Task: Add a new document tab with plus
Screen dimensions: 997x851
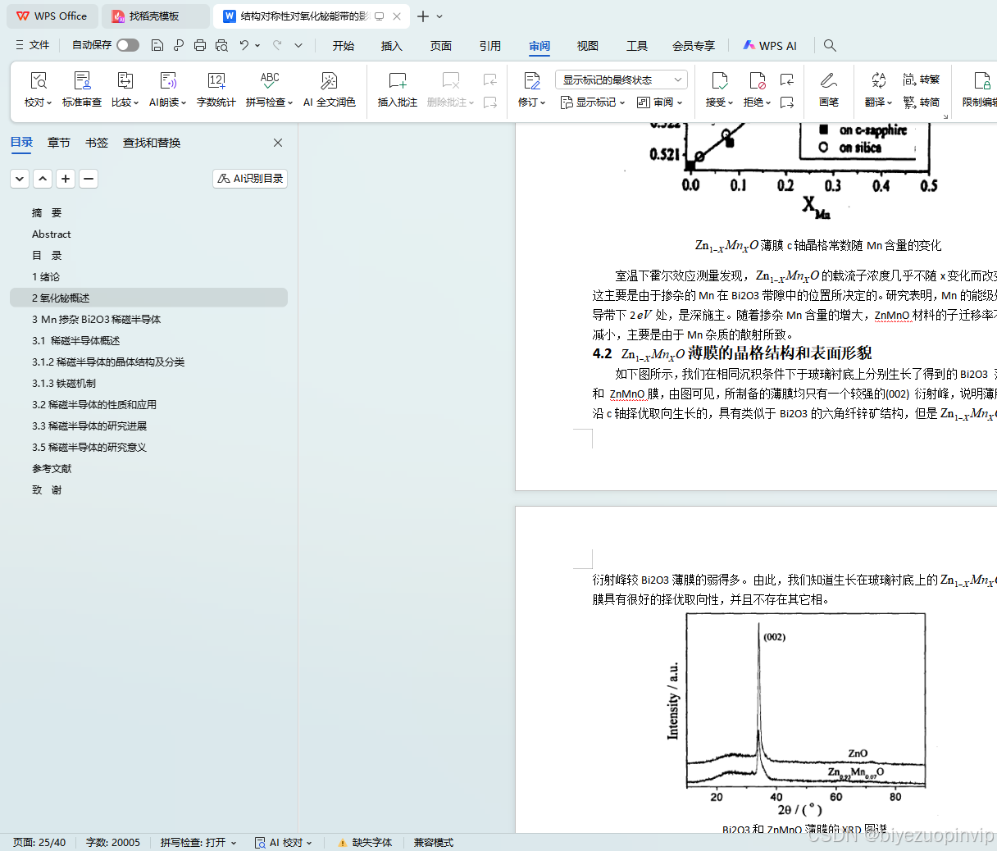Action: (423, 16)
